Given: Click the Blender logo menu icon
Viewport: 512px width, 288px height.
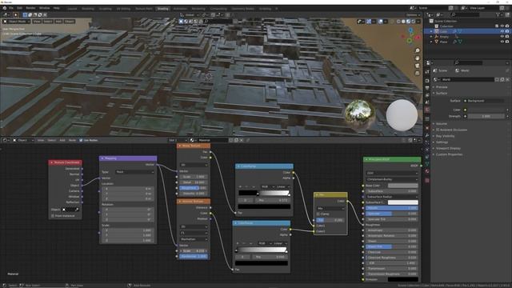Looking at the screenshot, I should [x=5, y=8].
